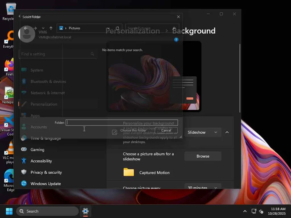Refresh the Pictures folder view
The width and height of the screenshot is (291, 218).
coord(117,28)
